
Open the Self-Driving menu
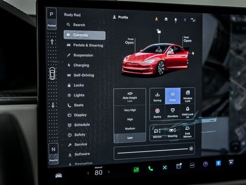[81, 75]
